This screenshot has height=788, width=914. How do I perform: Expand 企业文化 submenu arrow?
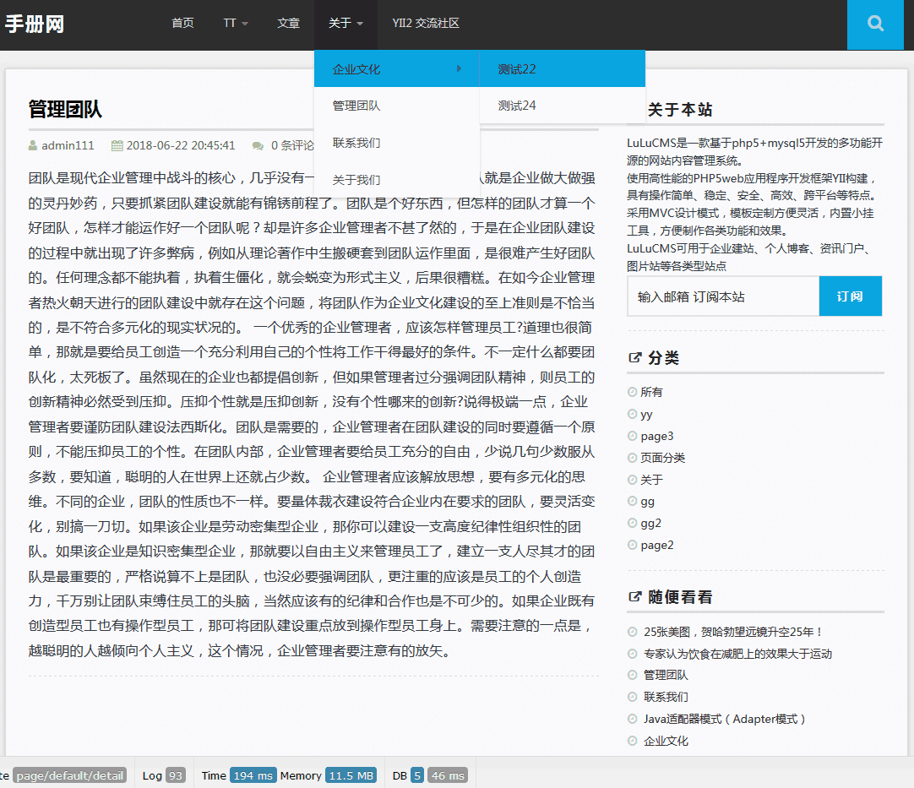tap(459, 68)
